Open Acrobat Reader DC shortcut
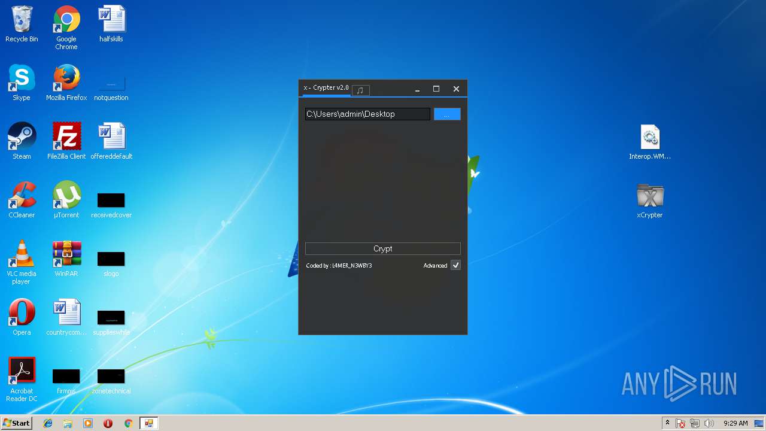This screenshot has height=431, width=766. point(22,380)
